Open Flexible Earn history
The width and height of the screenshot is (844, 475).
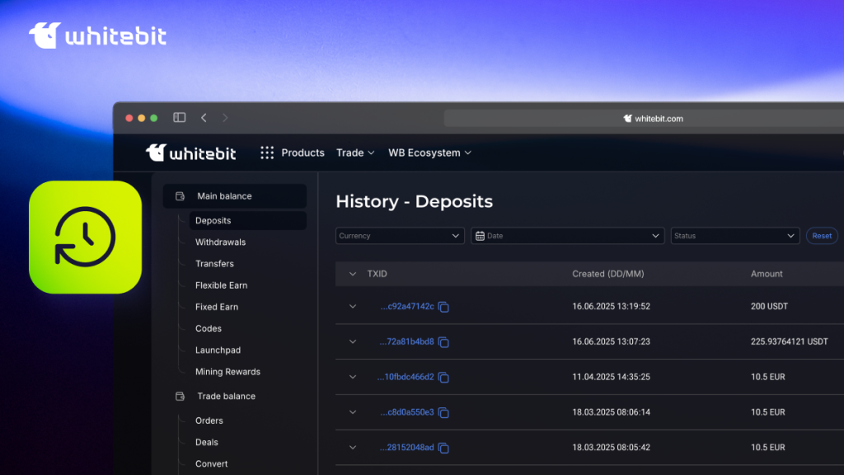point(221,285)
